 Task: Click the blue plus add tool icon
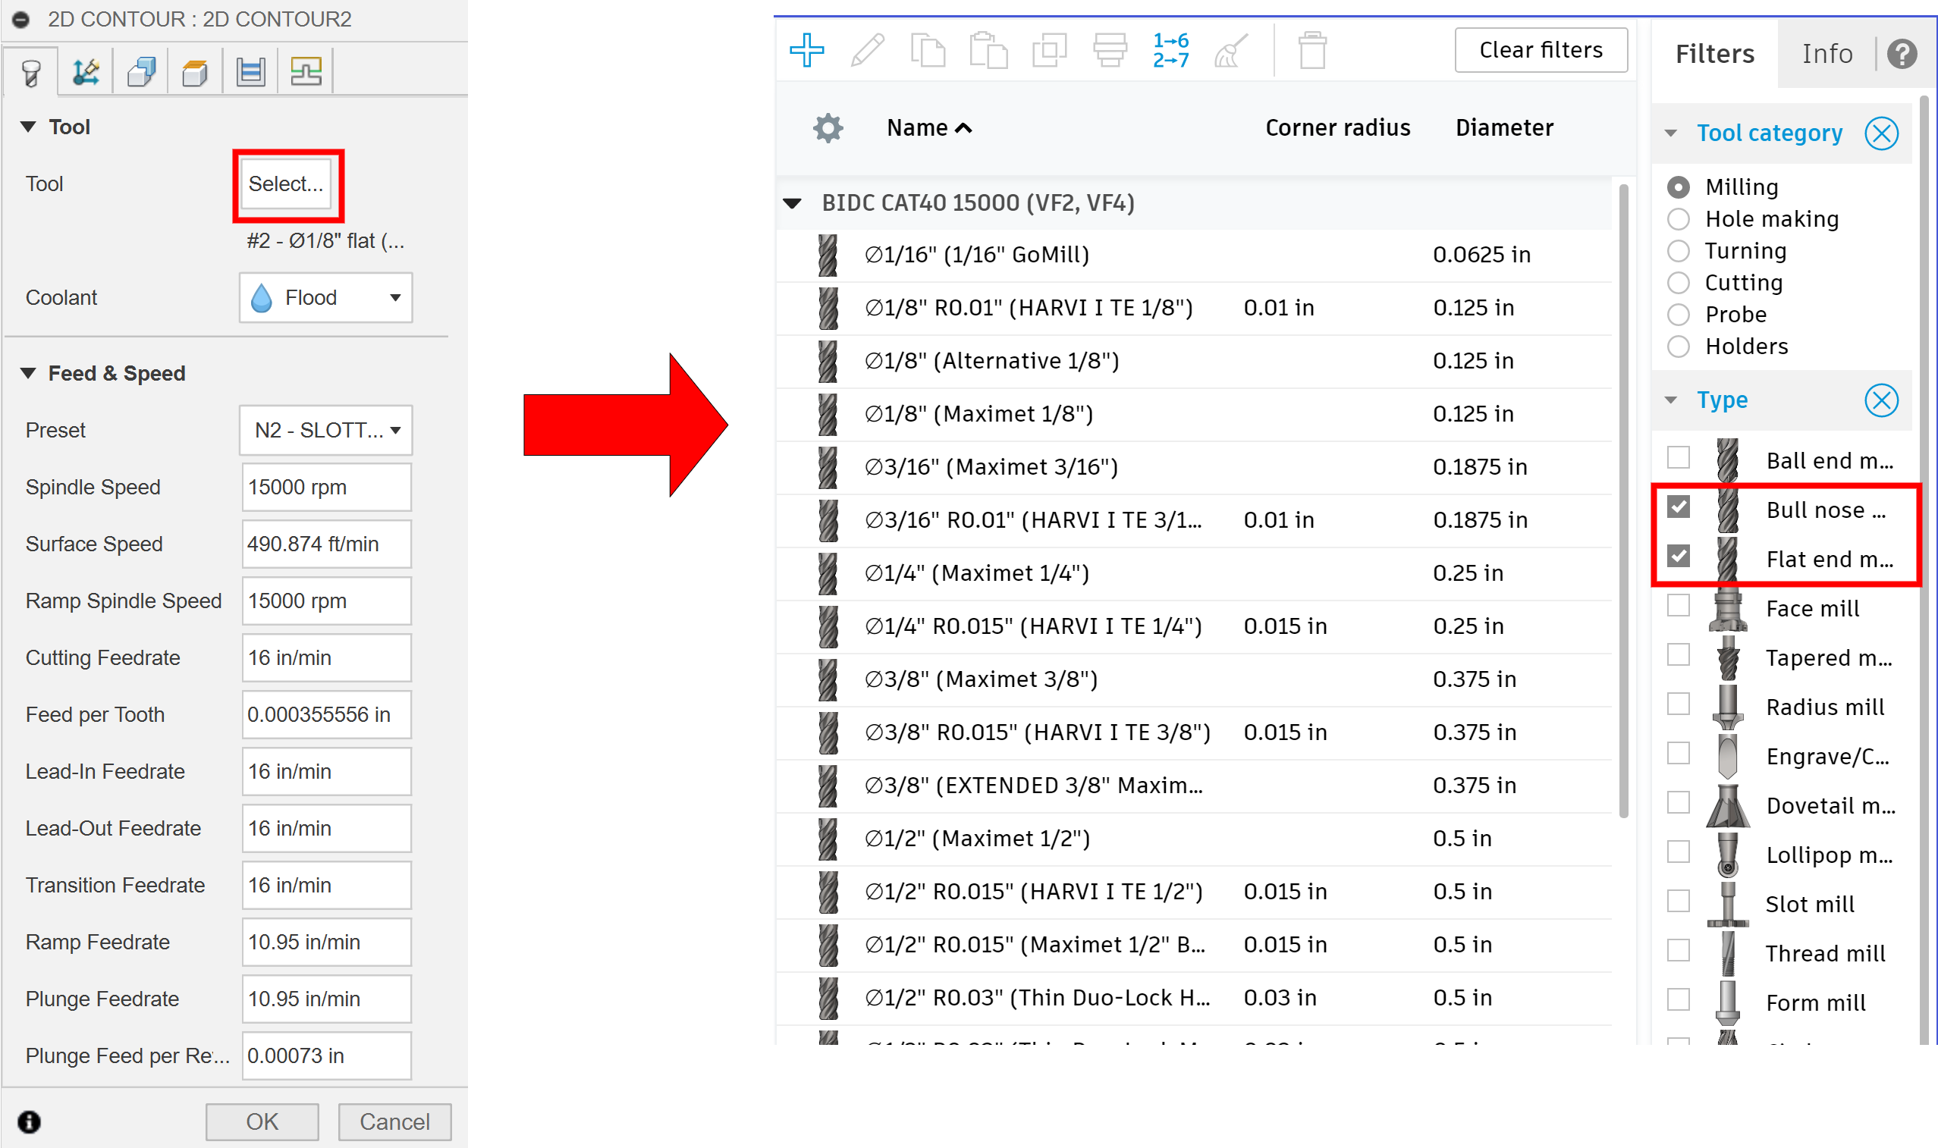806,51
